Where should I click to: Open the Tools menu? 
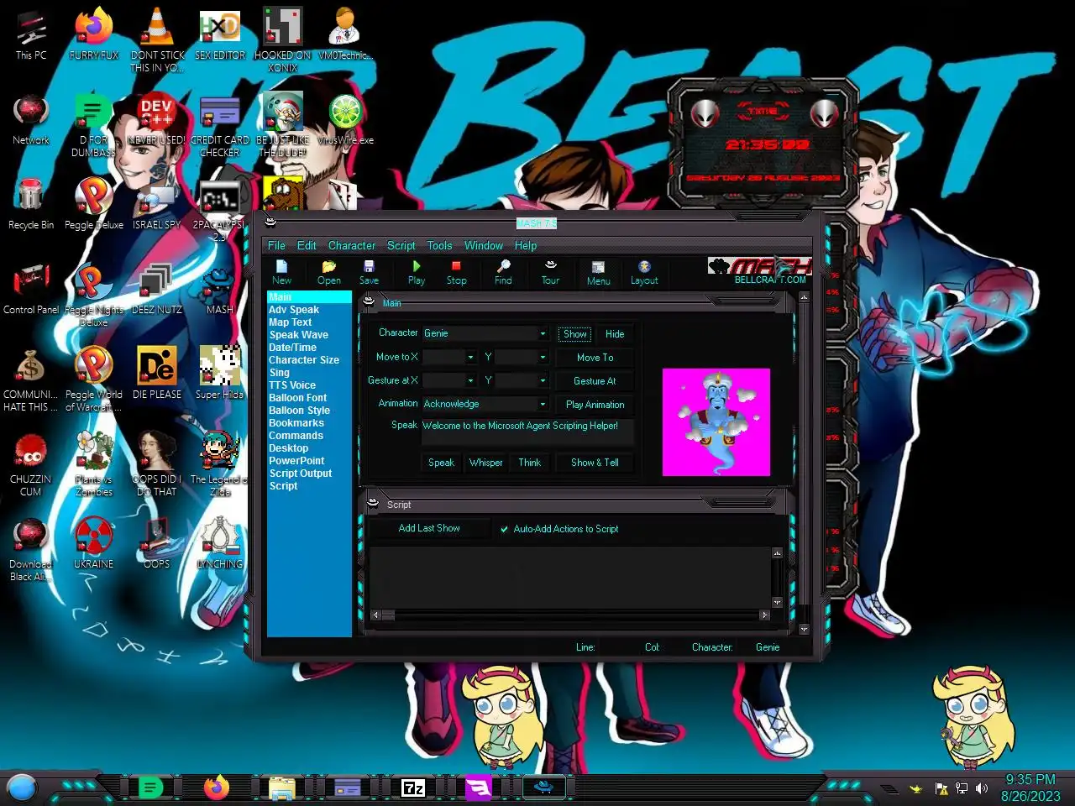point(439,245)
